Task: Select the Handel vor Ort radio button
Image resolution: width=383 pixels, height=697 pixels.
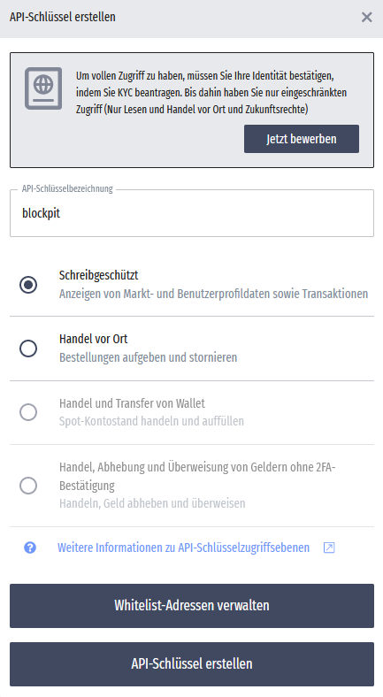Action: pyautogui.click(x=28, y=348)
